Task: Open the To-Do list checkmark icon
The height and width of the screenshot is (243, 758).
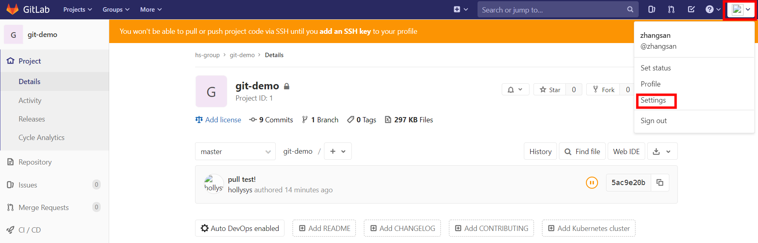Action: [691, 9]
